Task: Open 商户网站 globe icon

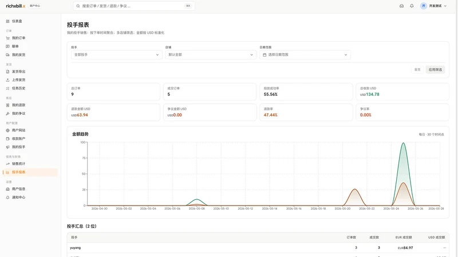Action: tap(7, 130)
